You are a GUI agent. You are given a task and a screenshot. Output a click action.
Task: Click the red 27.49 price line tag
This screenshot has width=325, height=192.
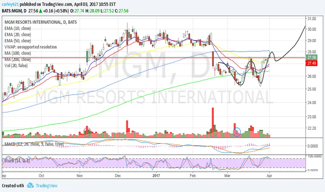pyautogui.click(x=311, y=63)
